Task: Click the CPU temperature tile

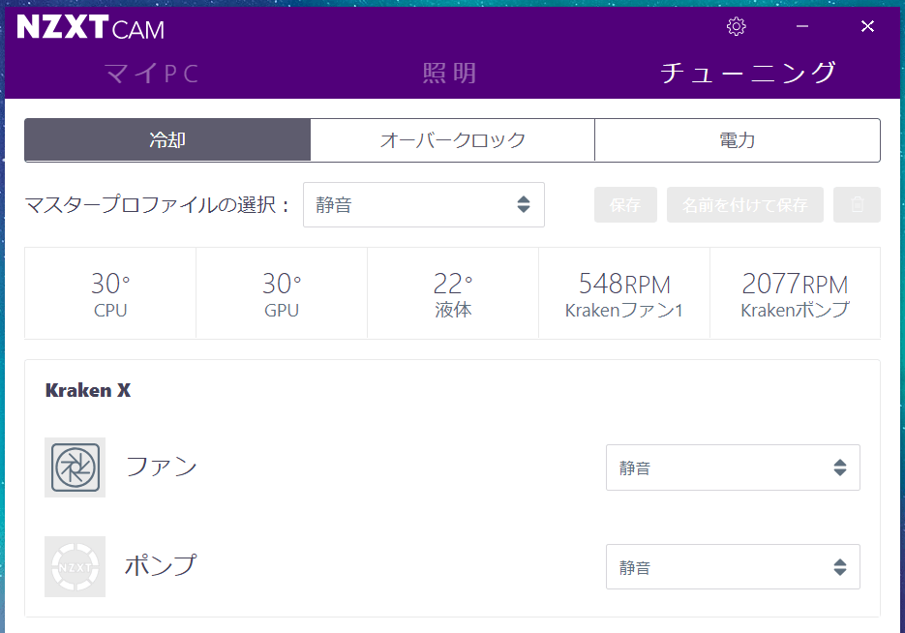Action: pos(110,293)
